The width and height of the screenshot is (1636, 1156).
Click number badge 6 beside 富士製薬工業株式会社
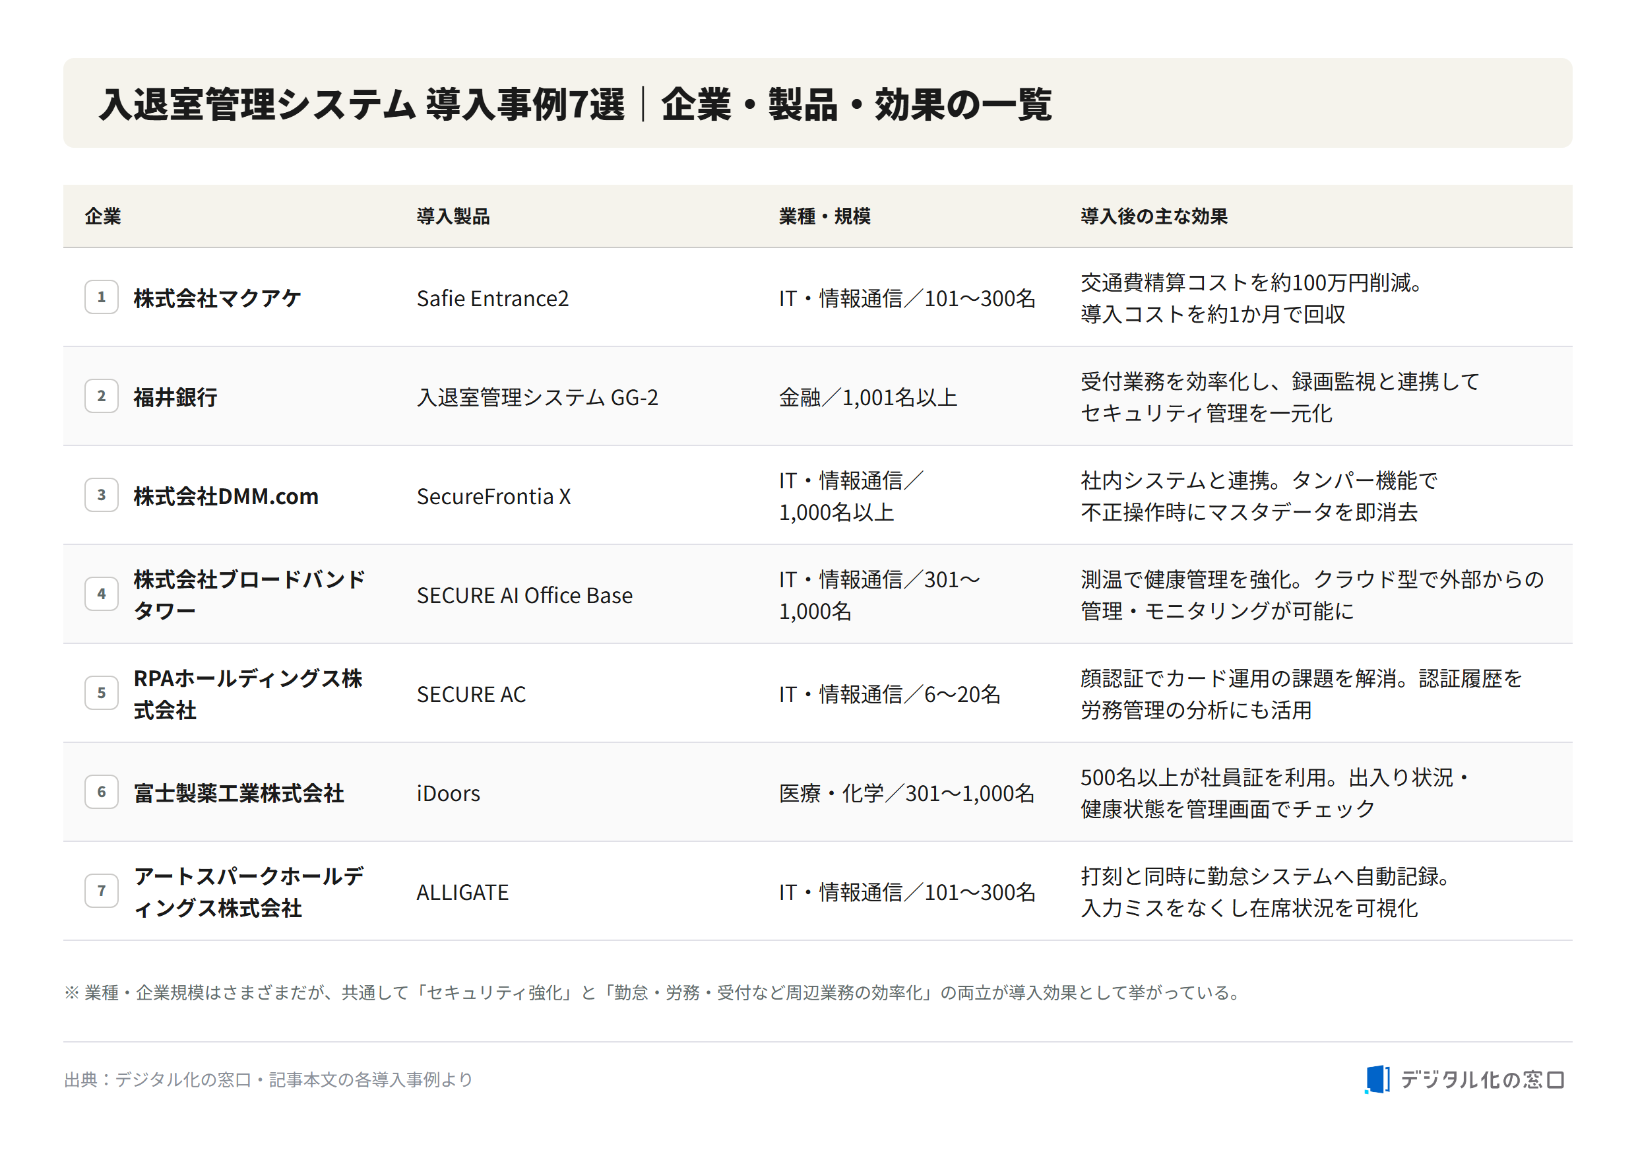click(101, 792)
